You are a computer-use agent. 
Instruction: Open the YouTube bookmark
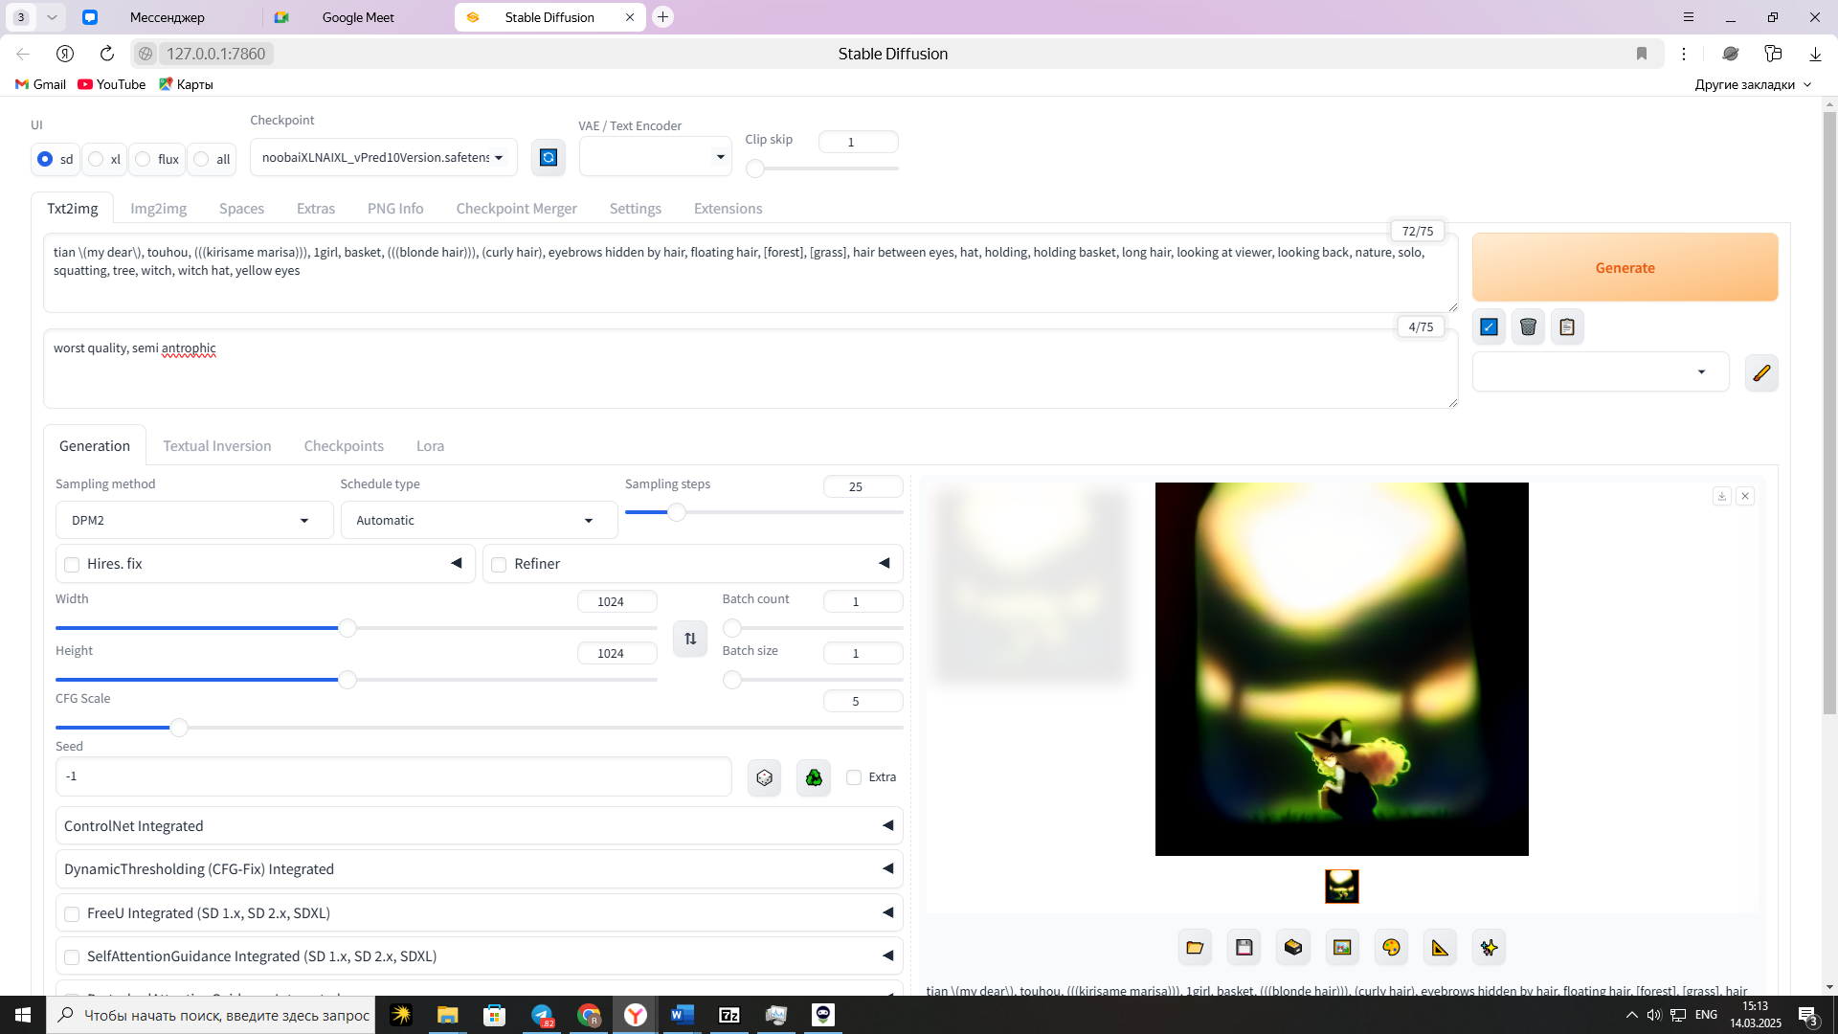[112, 84]
